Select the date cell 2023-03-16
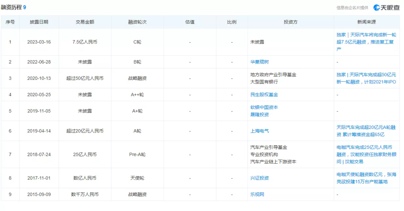Image resolution: width=404 pixels, height=211 pixels. click(x=39, y=42)
